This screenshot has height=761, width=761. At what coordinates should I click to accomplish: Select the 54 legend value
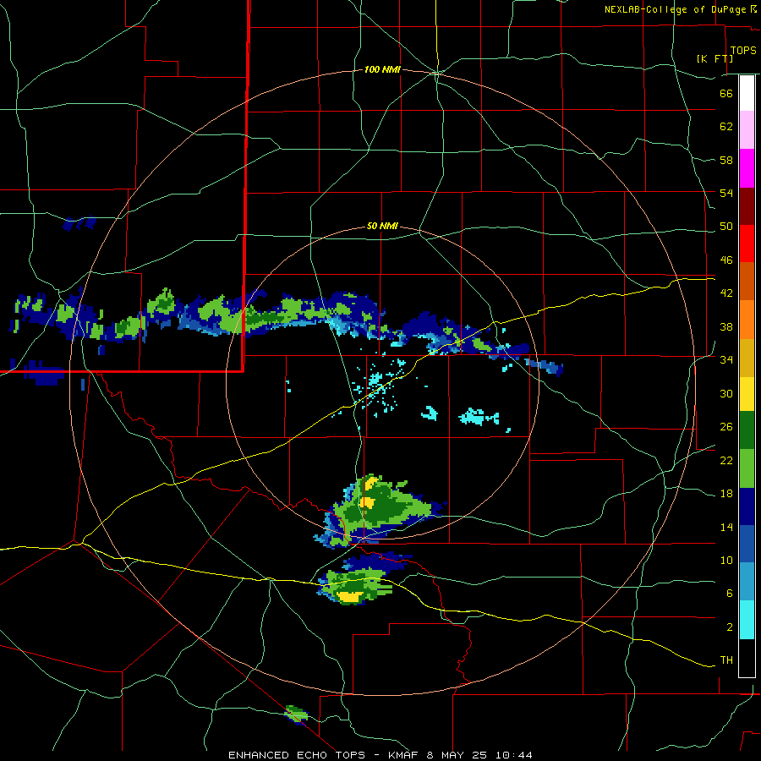(x=726, y=193)
